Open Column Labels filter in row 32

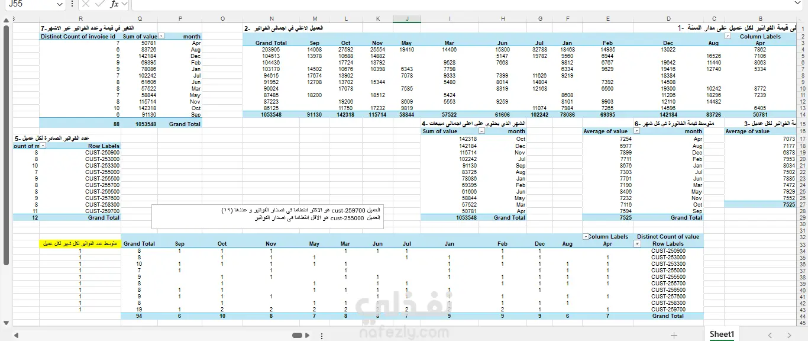(586, 236)
